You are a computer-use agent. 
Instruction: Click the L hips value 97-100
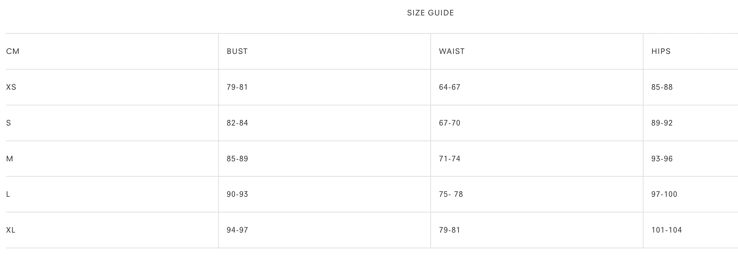[664, 194]
